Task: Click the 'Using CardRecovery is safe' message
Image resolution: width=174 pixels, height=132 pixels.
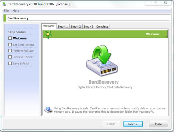Action: [109, 110]
